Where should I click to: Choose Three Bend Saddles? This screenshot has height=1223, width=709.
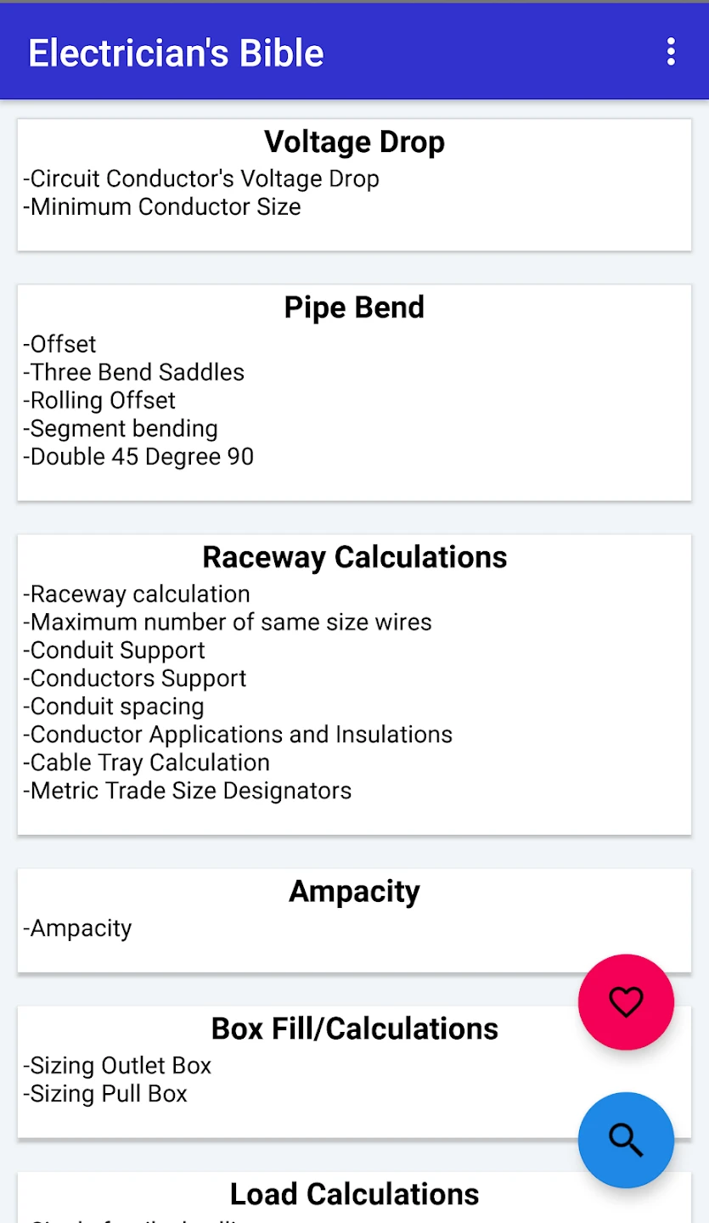tap(134, 373)
